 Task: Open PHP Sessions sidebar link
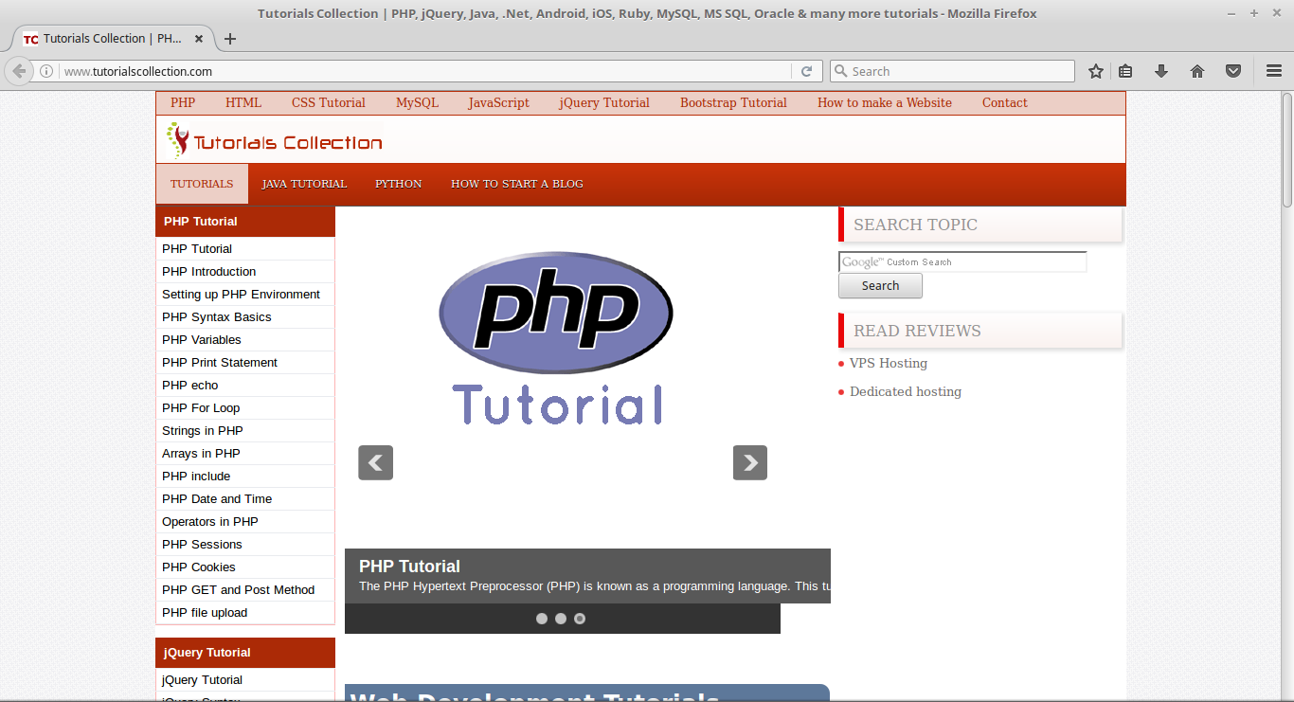click(202, 545)
